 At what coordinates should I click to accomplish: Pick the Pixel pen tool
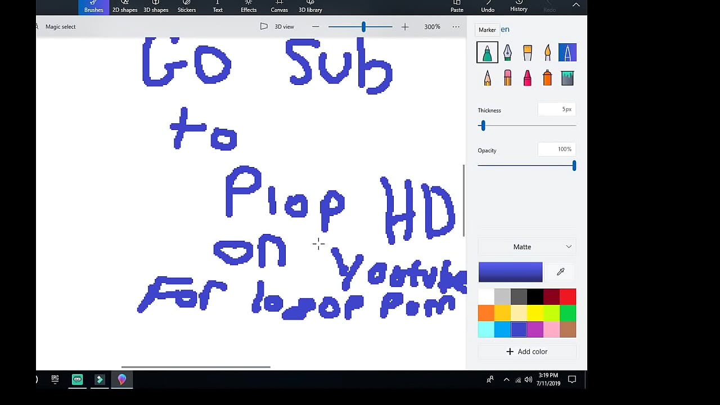[x=567, y=53]
